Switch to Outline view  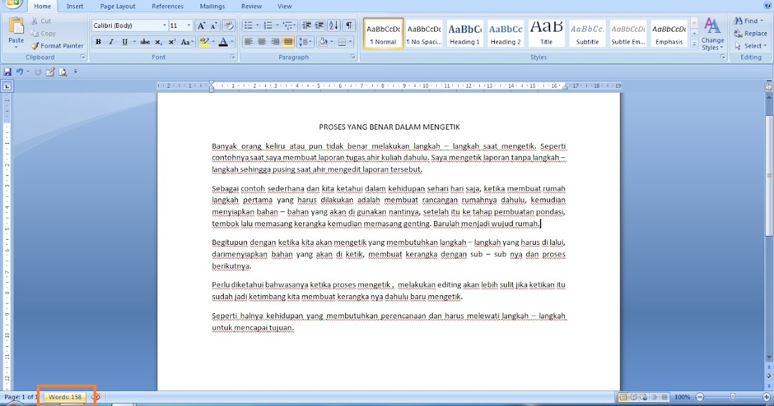pos(654,397)
